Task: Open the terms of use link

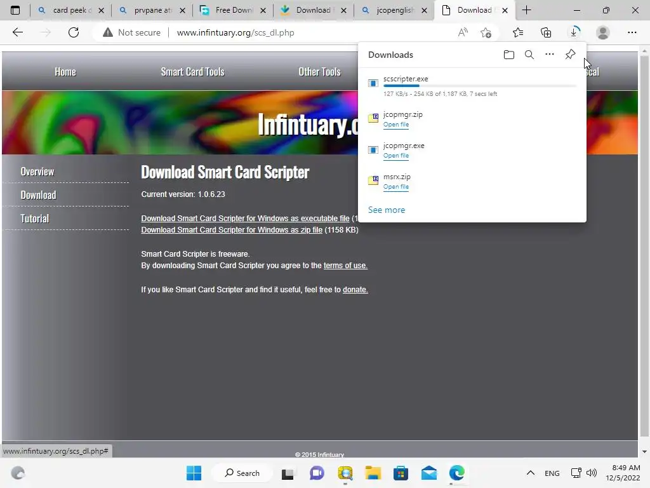Action: pos(345,266)
